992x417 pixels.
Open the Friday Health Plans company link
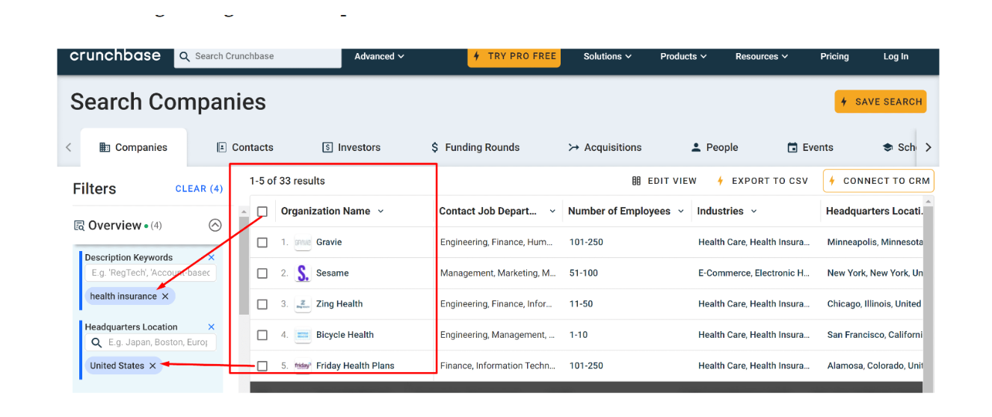(355, 366)
